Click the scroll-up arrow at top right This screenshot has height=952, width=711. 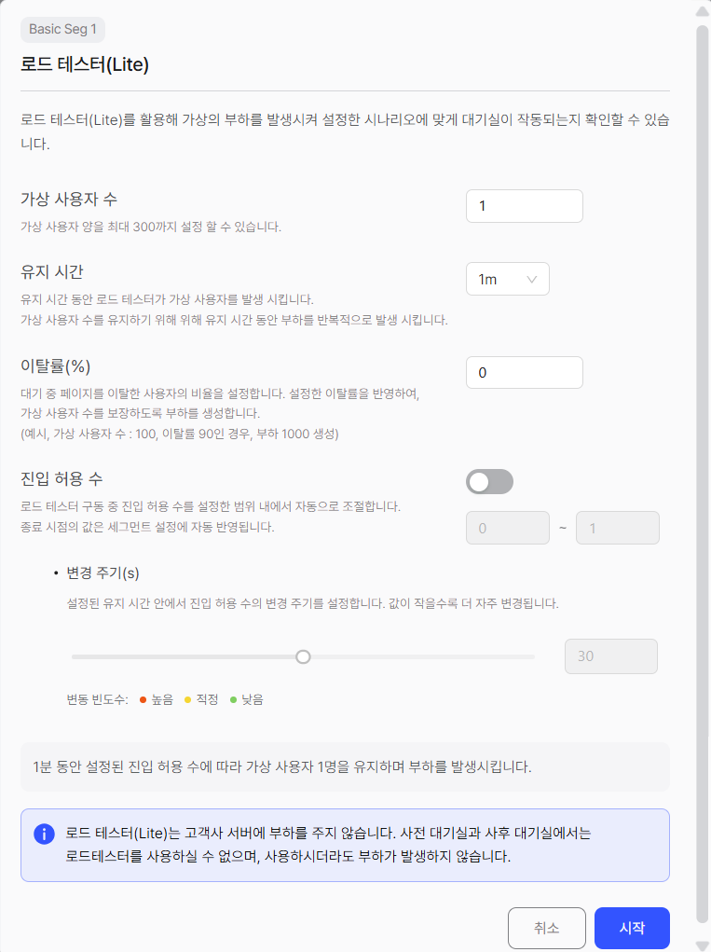[703, 12]
